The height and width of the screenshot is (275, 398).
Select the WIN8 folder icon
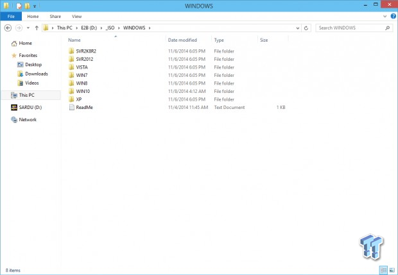(71, 83)
